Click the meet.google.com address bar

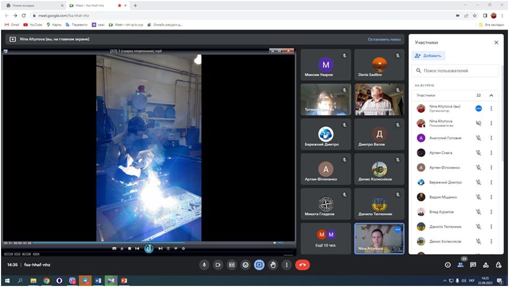click(x=241, y=16)
